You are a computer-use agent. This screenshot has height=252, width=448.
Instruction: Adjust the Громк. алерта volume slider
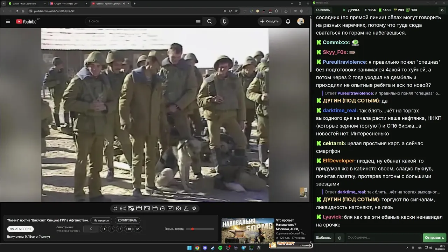pyautogui.click(x=200, y=229)
